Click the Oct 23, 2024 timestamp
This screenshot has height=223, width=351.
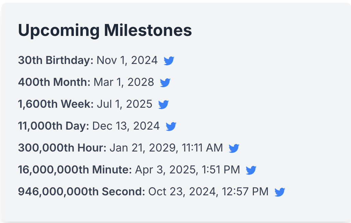(209, 192)
